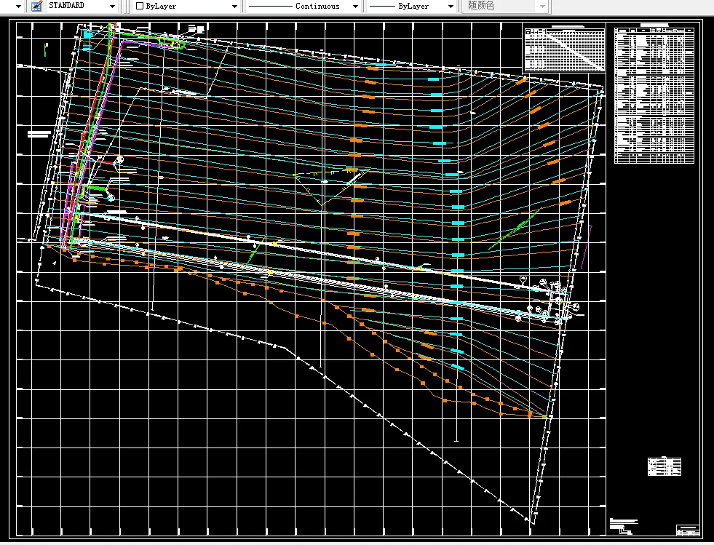Click the small table at lower right sheet
The image size is (714, 545).
[665, 466]
